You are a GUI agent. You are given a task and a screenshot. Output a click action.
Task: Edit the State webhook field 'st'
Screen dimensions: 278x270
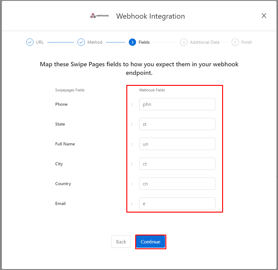click(177, 124)
